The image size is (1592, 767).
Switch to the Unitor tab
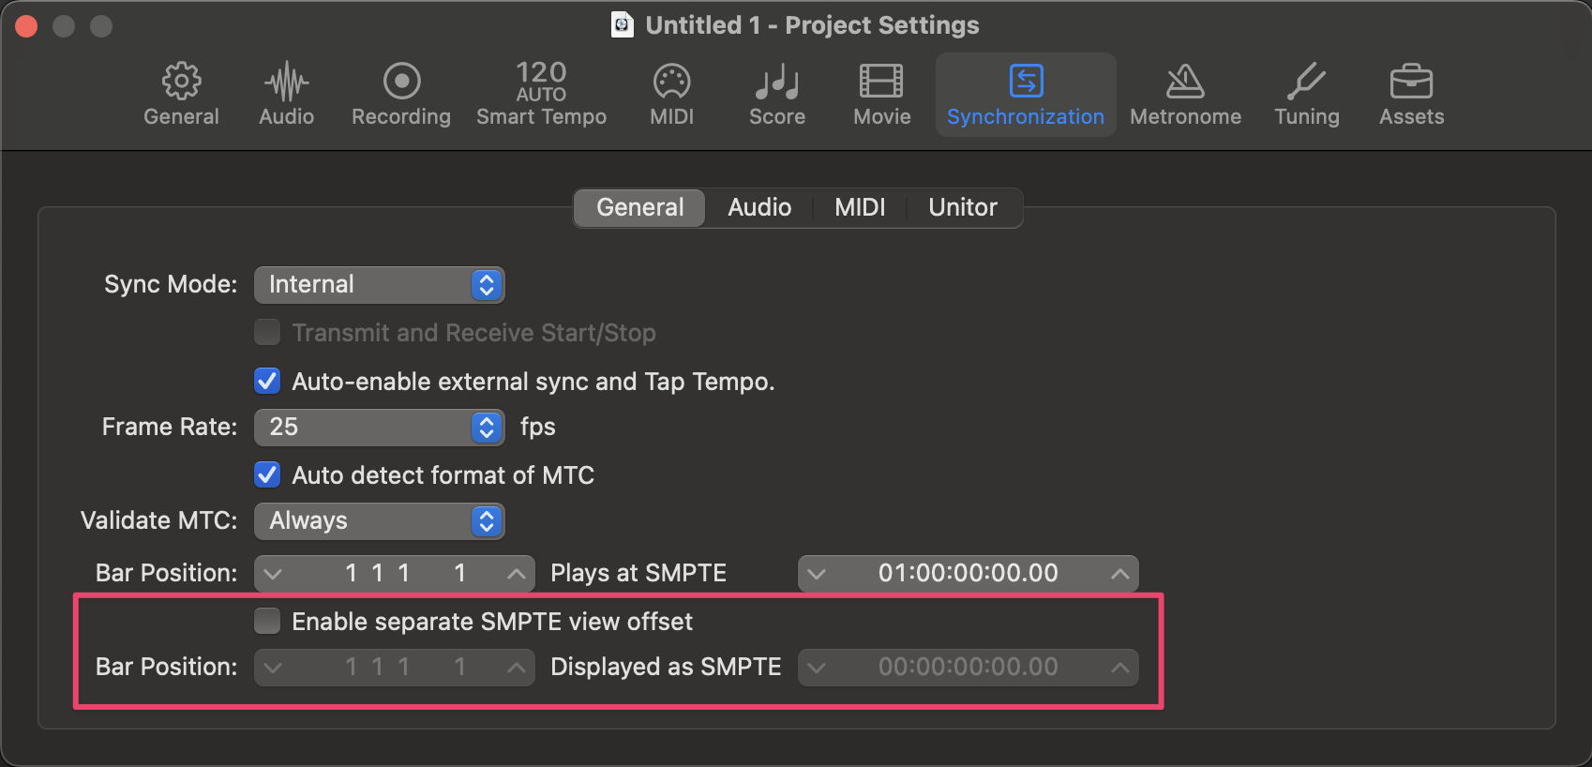962,207
